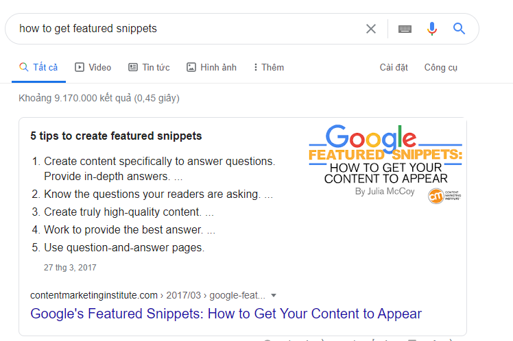The image size is (513, 341).
Task: Open the on-screen keyboard input tool
Action: (405, 29)
